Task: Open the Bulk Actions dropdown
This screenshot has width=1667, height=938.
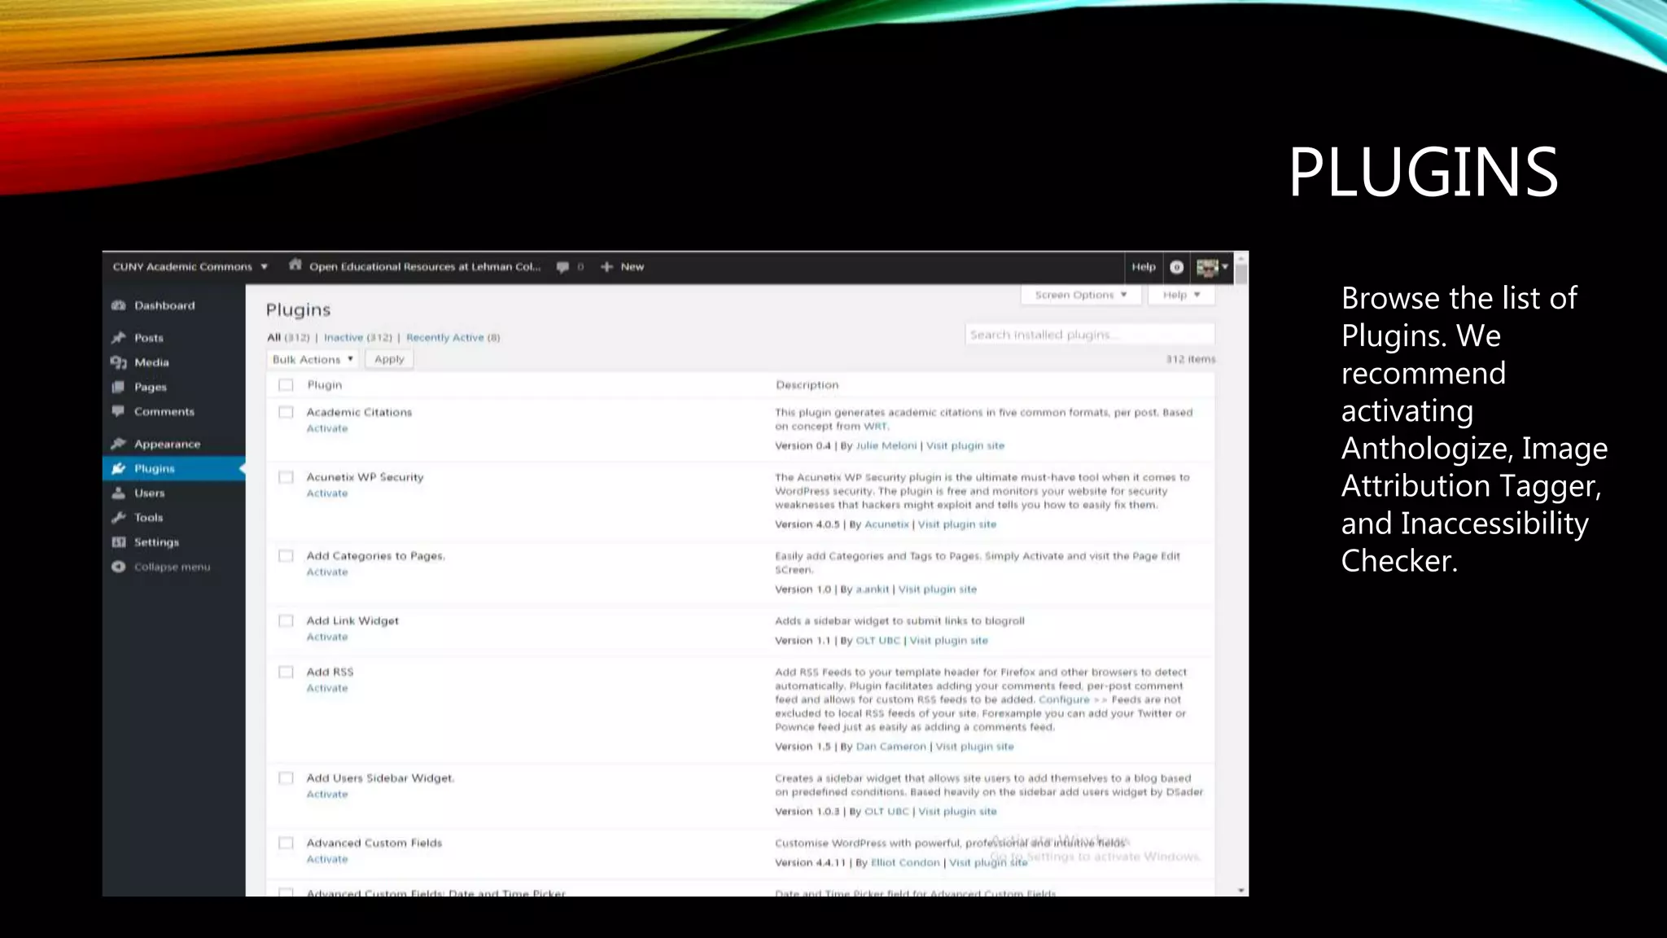Action: (313, 359)
